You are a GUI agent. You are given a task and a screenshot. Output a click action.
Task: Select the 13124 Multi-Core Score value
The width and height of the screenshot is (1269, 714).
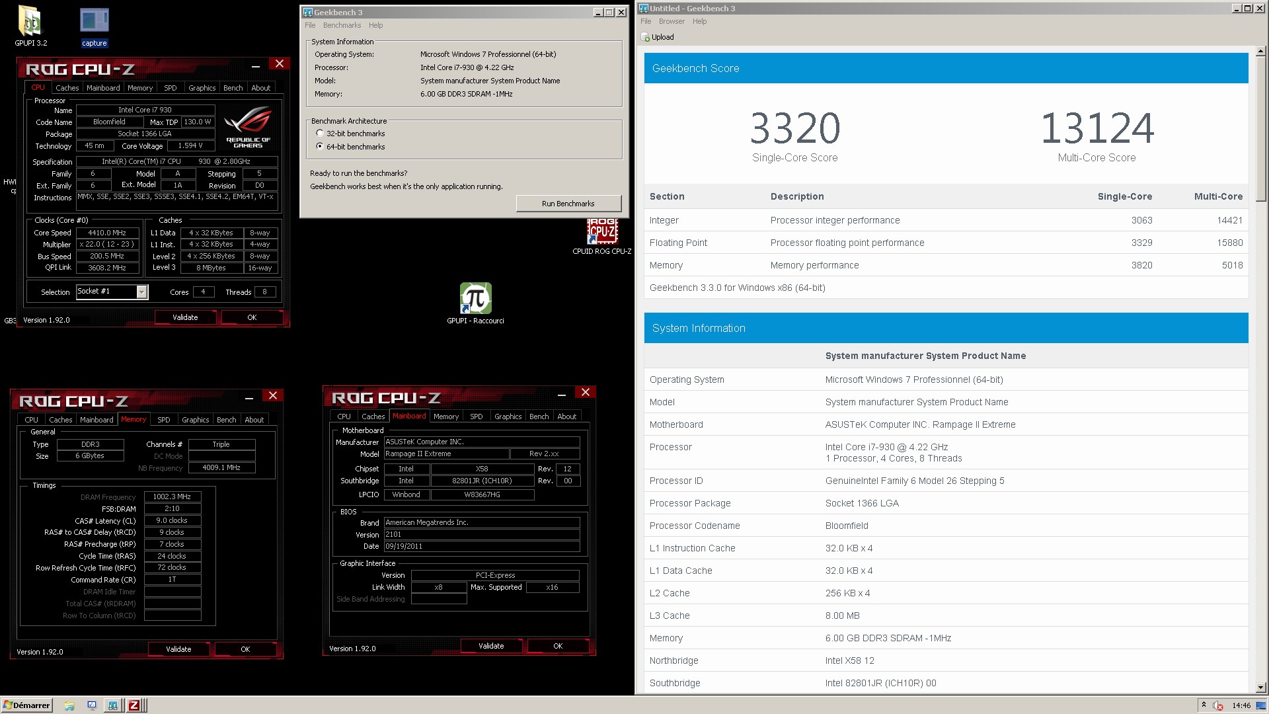point(1097,128)
